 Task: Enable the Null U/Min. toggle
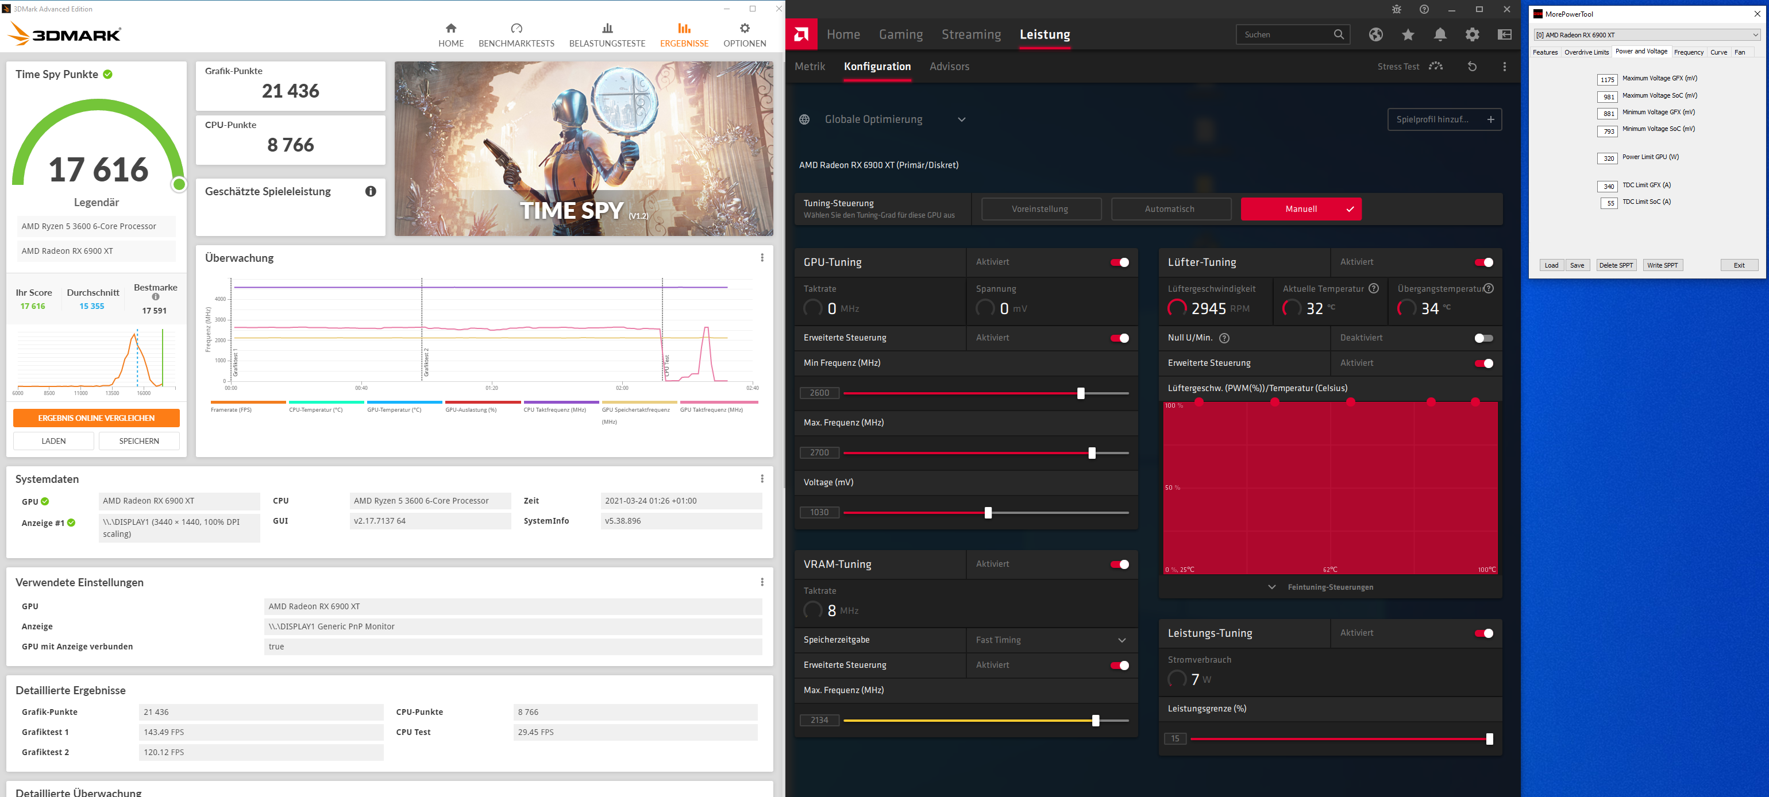click(1483, 338)
